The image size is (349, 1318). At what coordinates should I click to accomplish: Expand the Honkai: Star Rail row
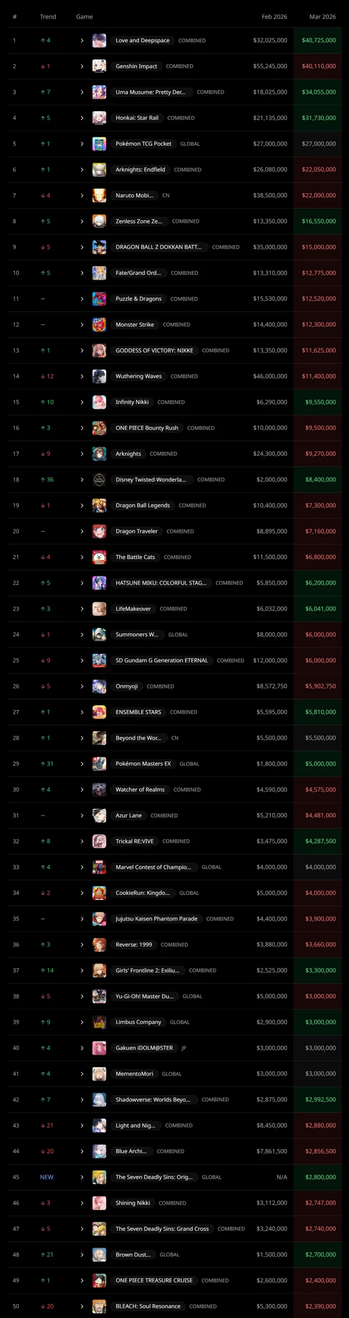click(82, 118)
